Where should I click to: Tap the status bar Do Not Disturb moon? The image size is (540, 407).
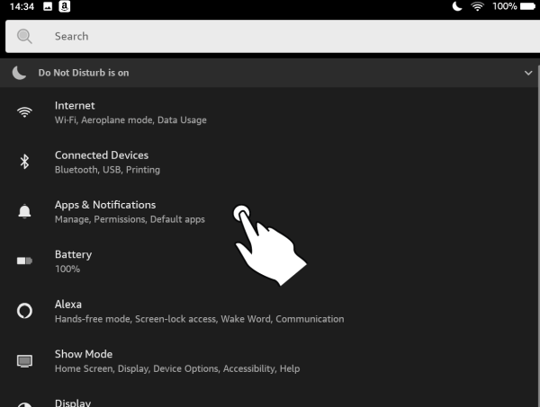457,6
